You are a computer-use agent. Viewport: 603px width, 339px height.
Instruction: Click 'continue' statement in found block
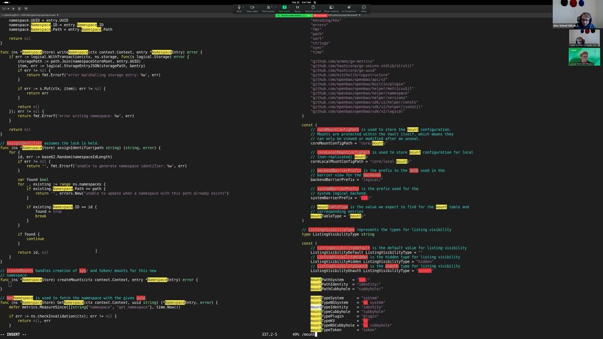(35, 239)
